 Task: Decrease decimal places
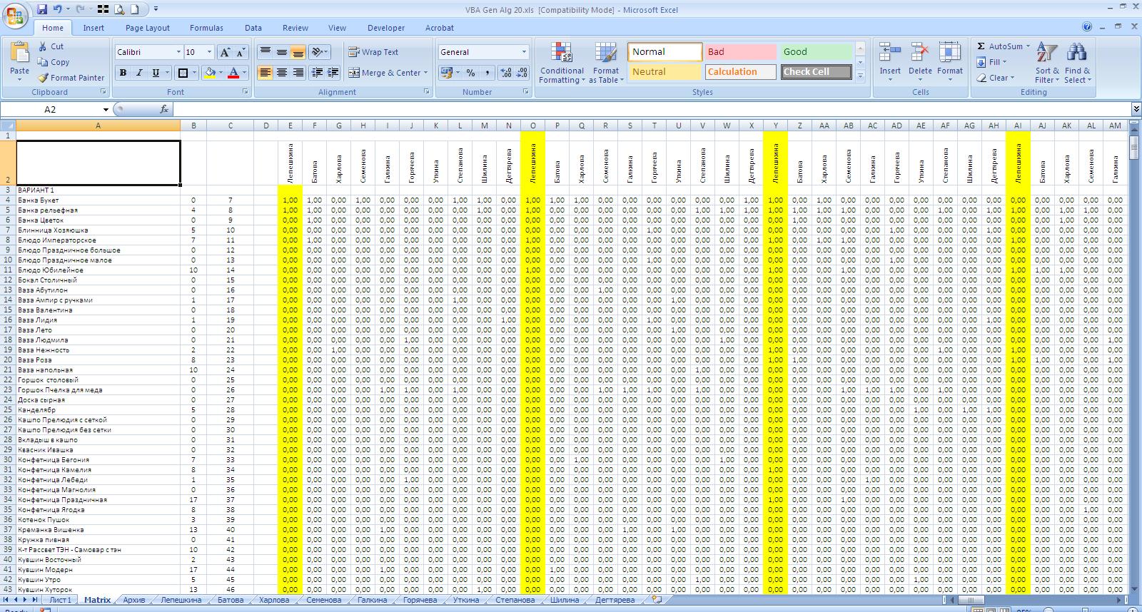pos(522,73)
